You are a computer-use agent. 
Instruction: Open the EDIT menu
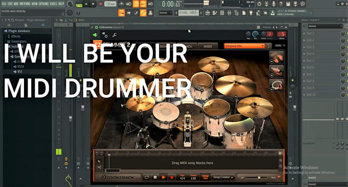[x=10, y=4]
